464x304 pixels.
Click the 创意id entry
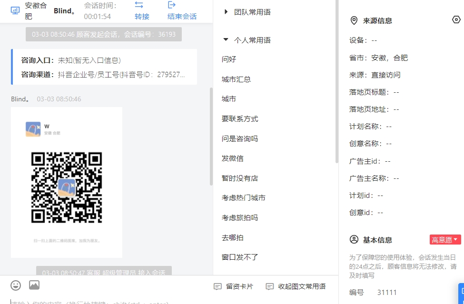coord(366,213)
